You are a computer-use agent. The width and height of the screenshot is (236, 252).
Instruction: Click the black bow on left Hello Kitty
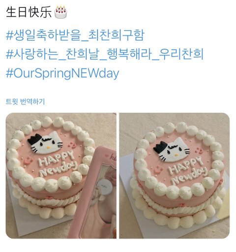coord(35,139)
